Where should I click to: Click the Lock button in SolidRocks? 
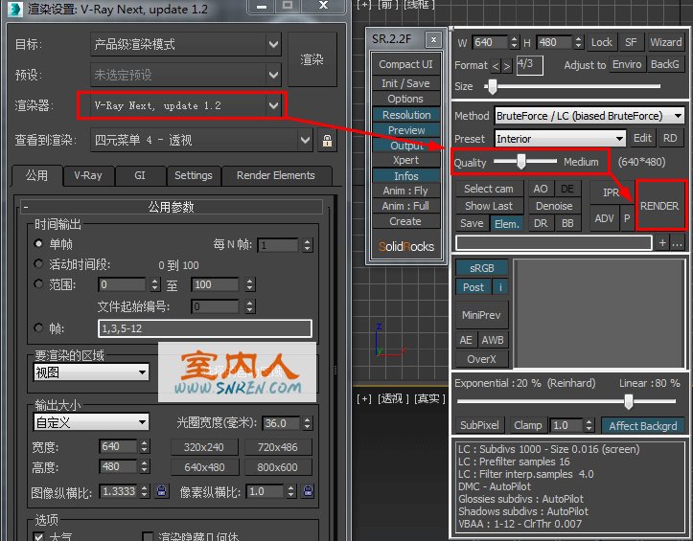pos(602,42)
